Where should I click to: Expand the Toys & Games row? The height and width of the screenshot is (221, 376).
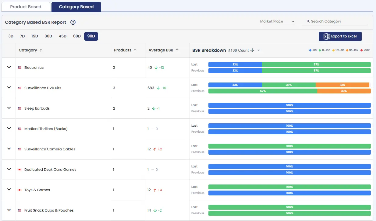coord(9,189)
